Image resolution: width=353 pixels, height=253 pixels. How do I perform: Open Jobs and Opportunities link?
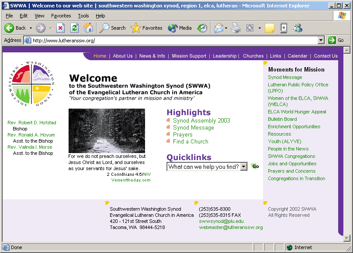pos(292,164)
